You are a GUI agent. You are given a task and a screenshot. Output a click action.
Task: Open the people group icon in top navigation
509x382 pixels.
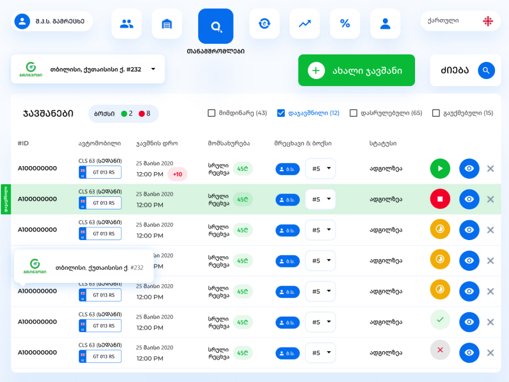coord(127,24)
